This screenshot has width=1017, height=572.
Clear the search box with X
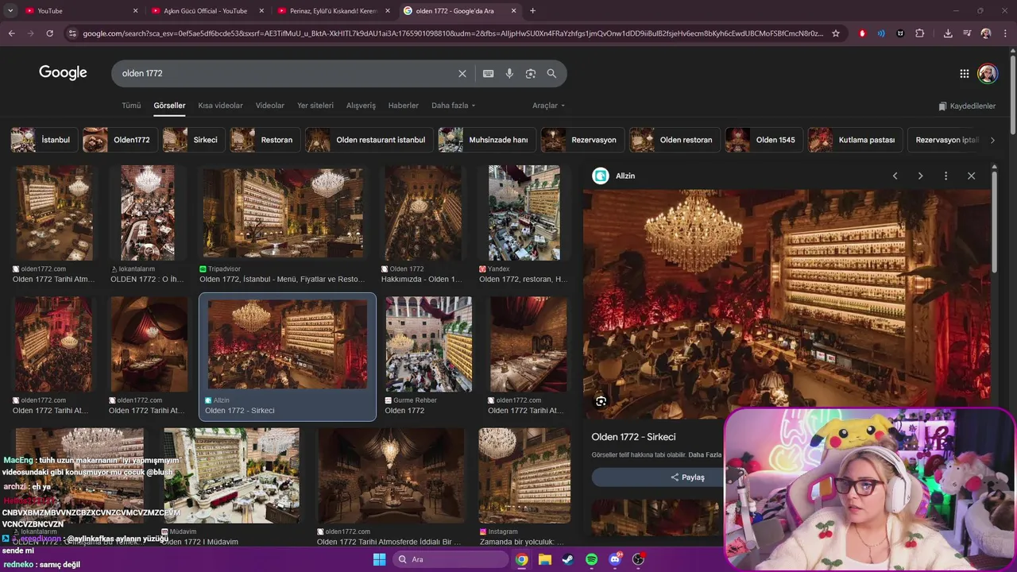[462, 73]
